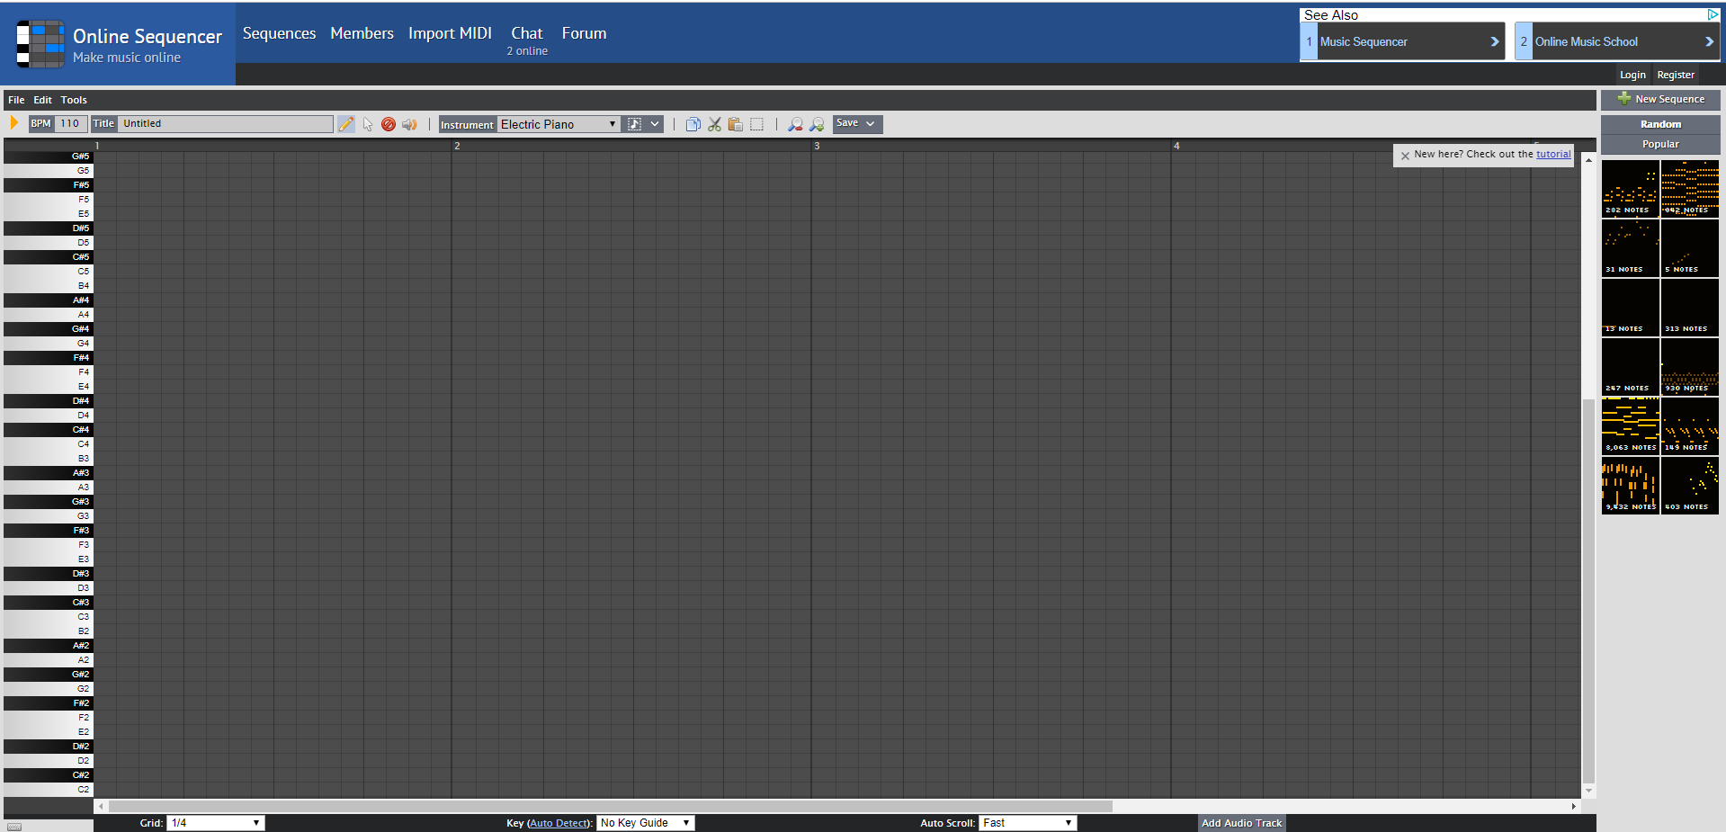Open the Online Music School ad link
Screen dimensions: 1726x832
[x=1617, y=41]
